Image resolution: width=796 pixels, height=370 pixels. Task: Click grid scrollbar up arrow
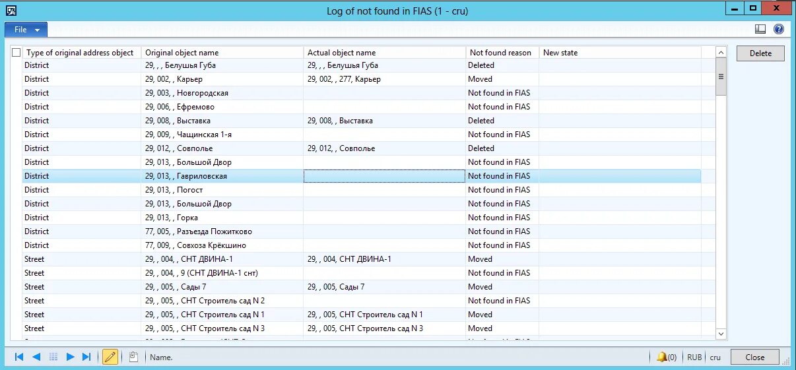coord(721,52)
